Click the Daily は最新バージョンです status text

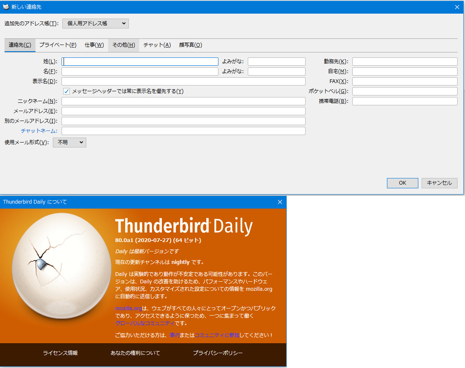coord(147,252)
